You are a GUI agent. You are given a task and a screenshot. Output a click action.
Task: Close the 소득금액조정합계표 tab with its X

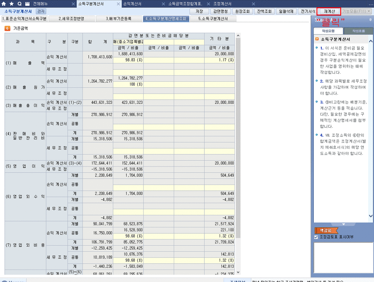click(209, 4)
